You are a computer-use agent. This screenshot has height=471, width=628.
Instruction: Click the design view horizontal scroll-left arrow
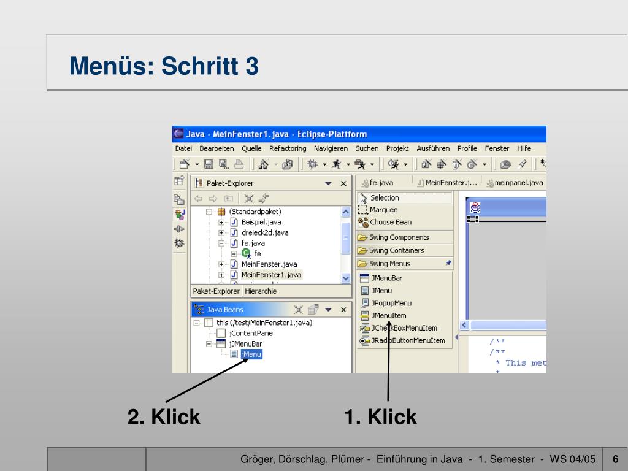click(464, 325)
